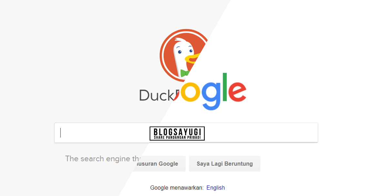This screenshot has height=196, width=374.
Task: Click the Google menawarkan label text
Action: click(x=177, y=188)
